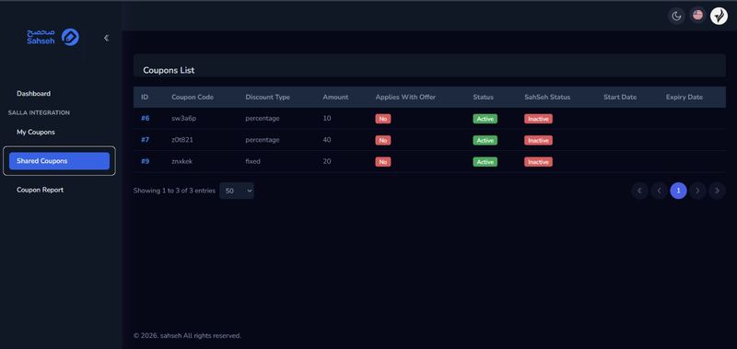The image size is (737, 349).
Task: Click SALLA INTEGRATION section label
Action: [39, 112]
